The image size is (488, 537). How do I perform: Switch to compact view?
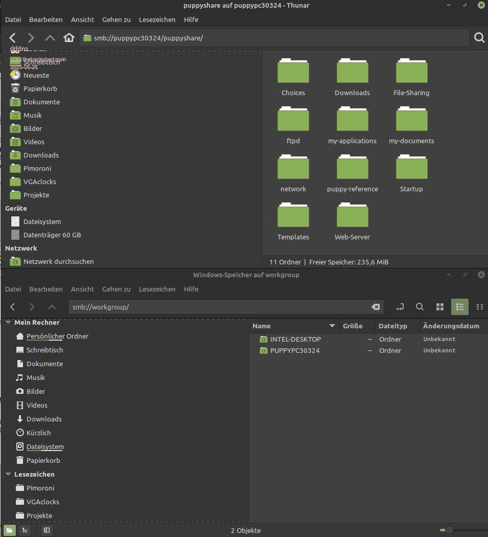pyautogui.click(x=479, y=307)
